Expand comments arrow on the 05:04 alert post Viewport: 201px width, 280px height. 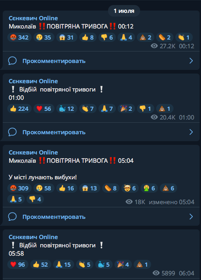[x=191, y=217]
